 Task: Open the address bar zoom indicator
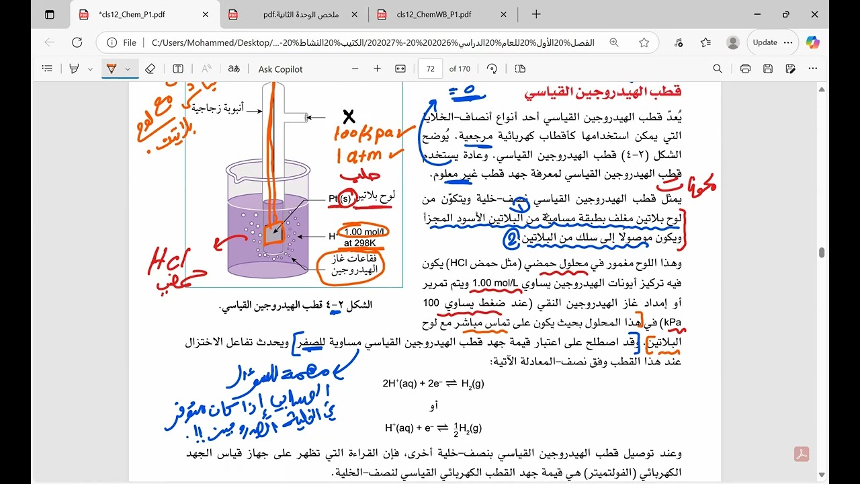614,42
